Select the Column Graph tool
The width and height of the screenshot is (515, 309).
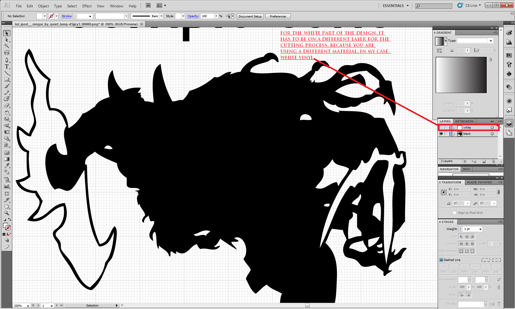(x=7, y=186)
